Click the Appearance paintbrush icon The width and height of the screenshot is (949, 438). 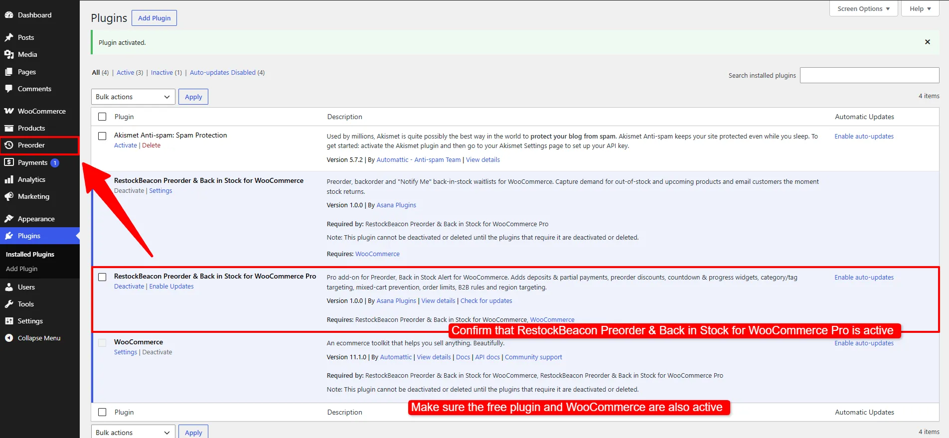coord(9,219)
